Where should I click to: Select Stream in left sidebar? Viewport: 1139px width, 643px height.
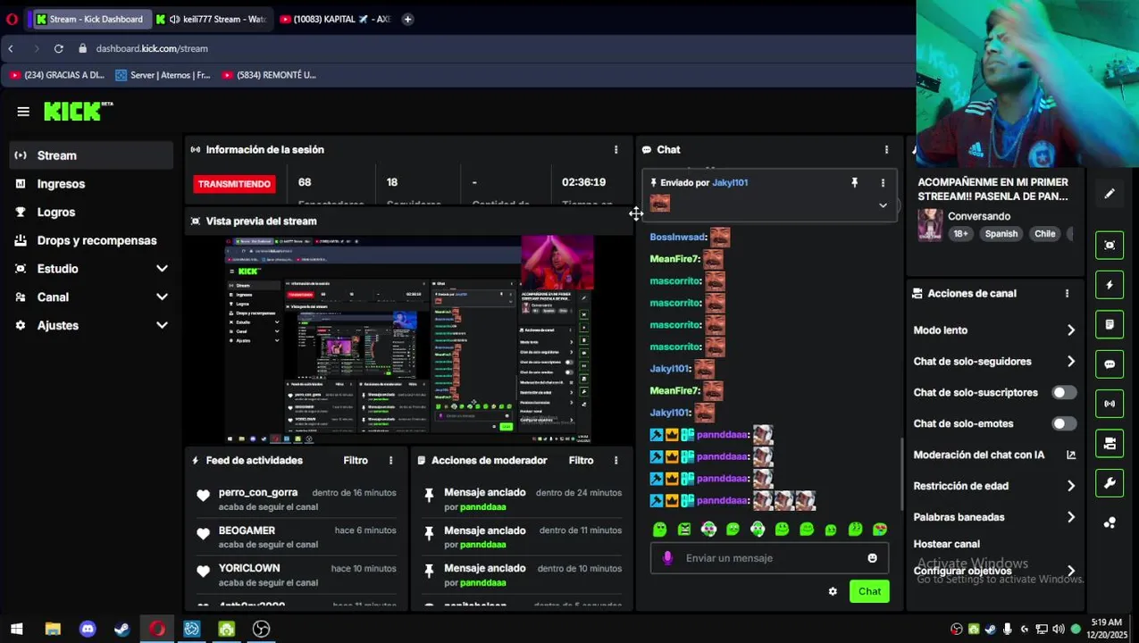91,155
